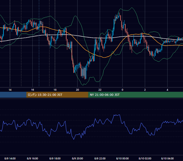
Task: Click the NY 21:00-06:00 JST session bar
Action: pos(135,95)
